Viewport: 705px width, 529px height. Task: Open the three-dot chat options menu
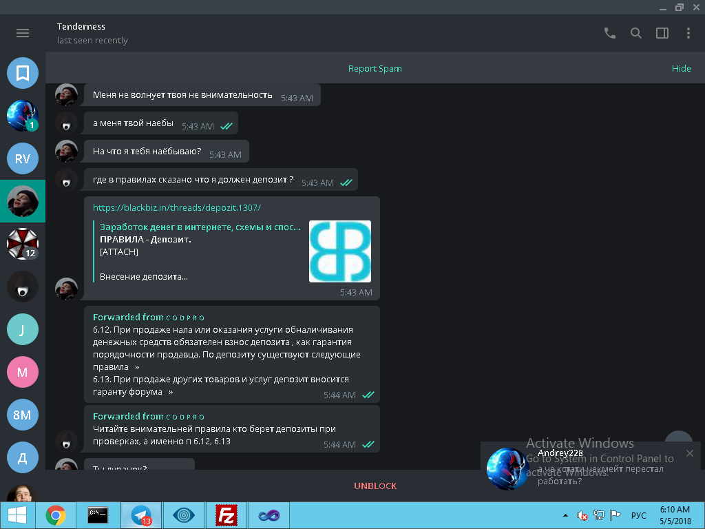coord(688,33)
